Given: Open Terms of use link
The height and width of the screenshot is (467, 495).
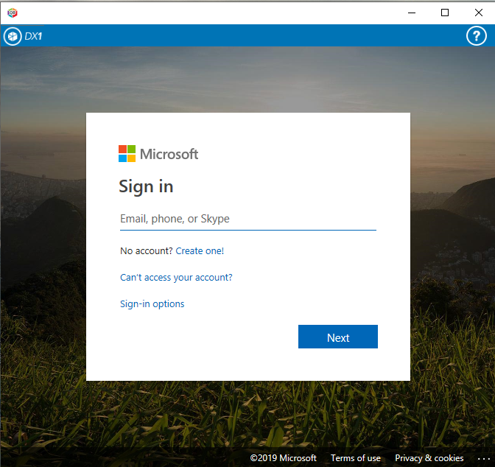Looking at the screenshot, I should click(x=356, y=458).
